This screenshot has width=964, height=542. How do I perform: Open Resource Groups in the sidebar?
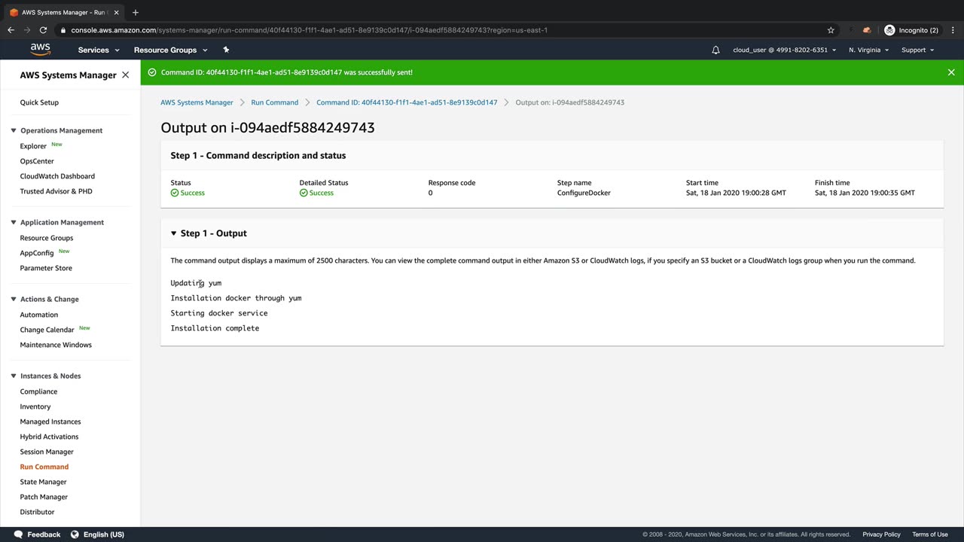coord(47,238)
